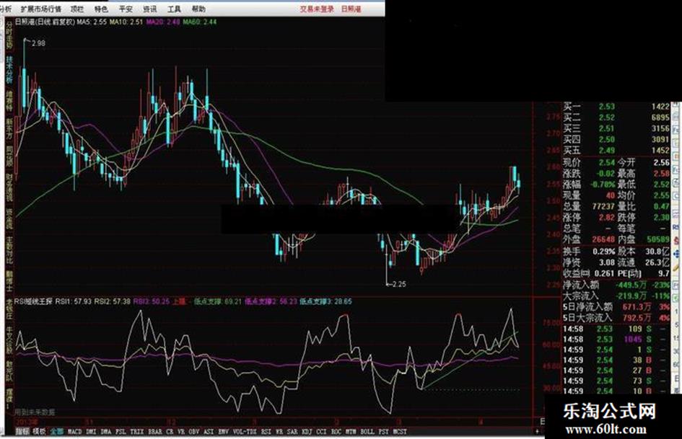The image size is (682, 439).
Task: Click the 大宗流入 -219.9万 row
Action: pyautogui.click(x=616, y=296)
